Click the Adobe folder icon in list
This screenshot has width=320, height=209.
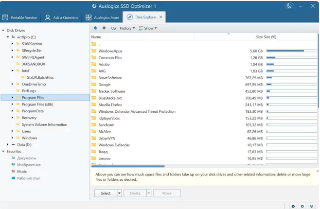(x=94, y=64)
